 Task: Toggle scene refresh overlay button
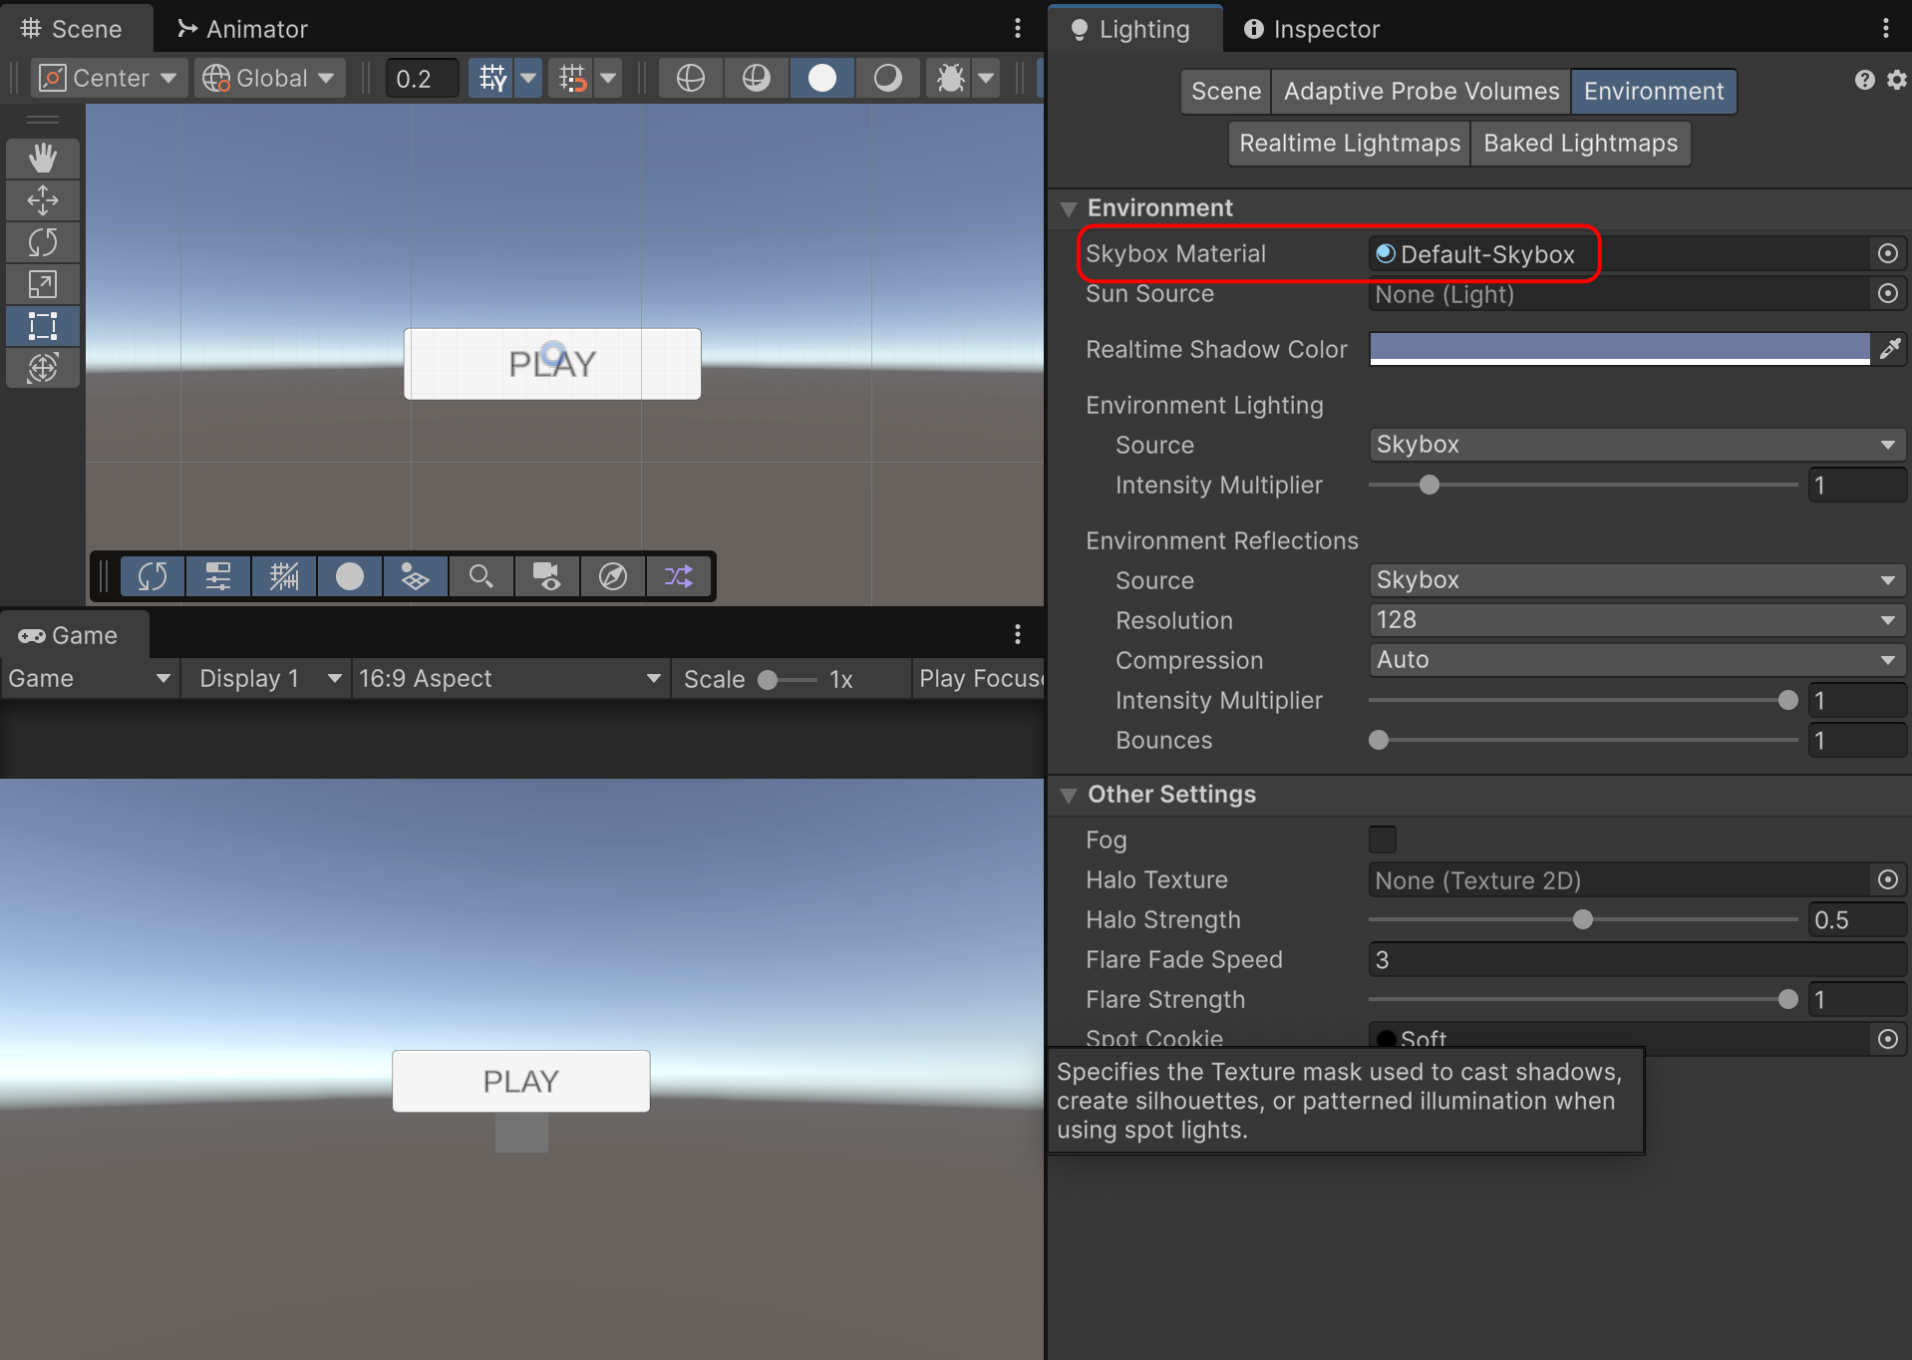153,576
